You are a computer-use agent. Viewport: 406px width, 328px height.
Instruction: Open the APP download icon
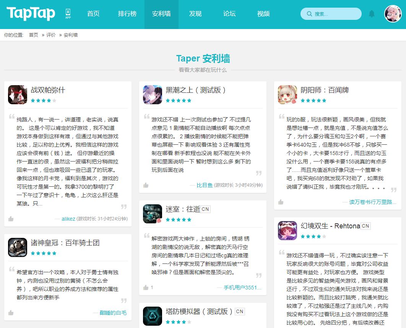(x=68, y=13)
